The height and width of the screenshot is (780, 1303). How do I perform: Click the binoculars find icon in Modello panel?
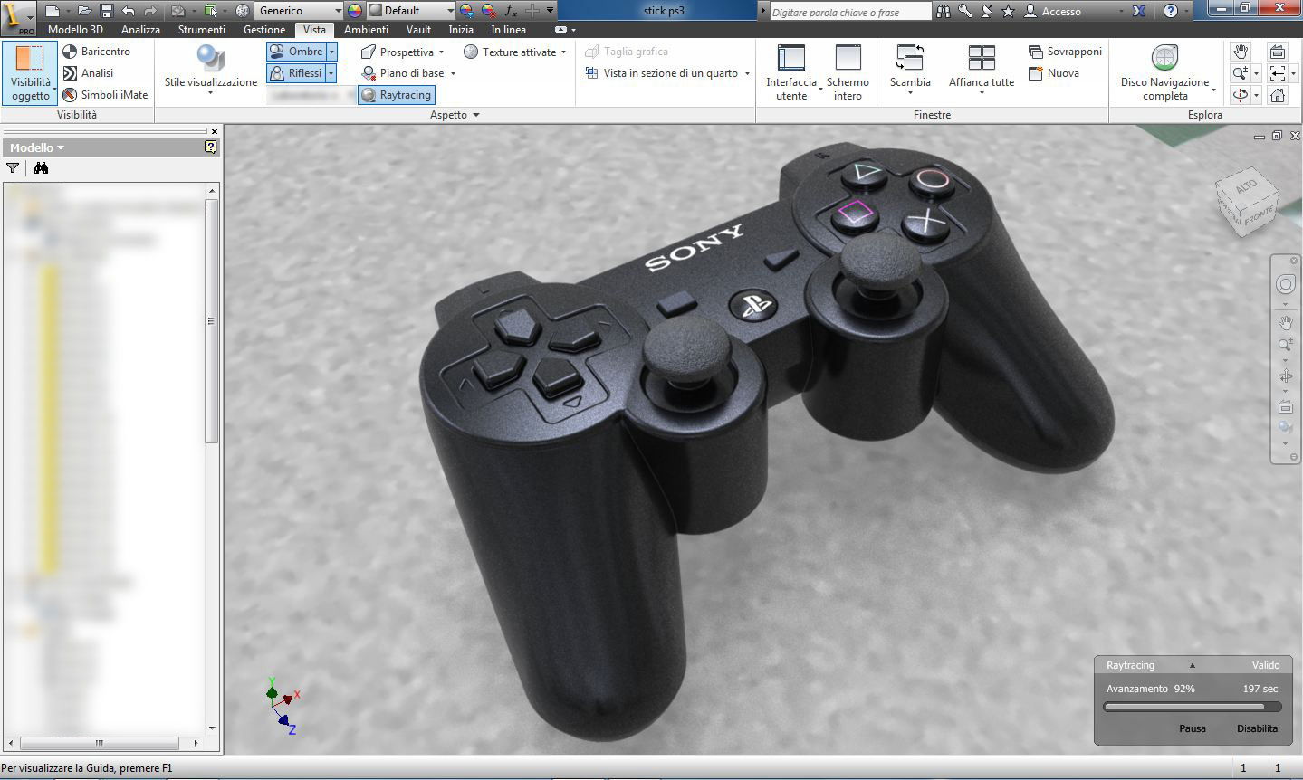coord(41,168)
